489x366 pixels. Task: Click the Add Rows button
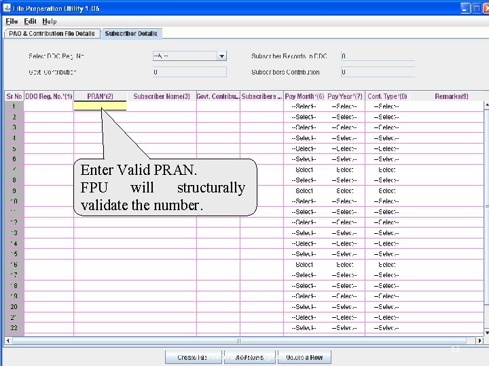(249, 357)
